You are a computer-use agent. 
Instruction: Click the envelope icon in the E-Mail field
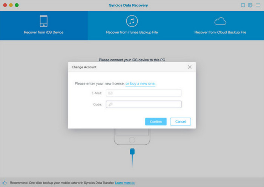[x=111, y=93]
